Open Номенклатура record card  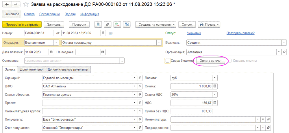(x=268, y=119)
